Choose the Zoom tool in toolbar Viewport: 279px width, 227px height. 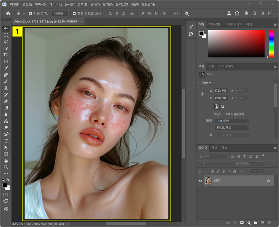(6, 167)
